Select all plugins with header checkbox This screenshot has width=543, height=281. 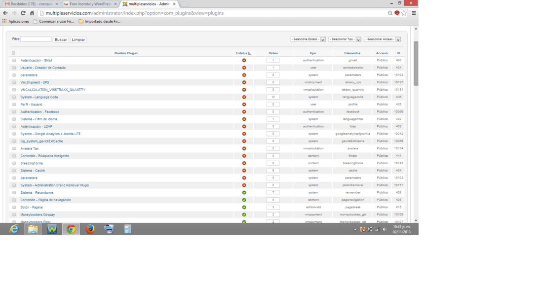[13, 53]
